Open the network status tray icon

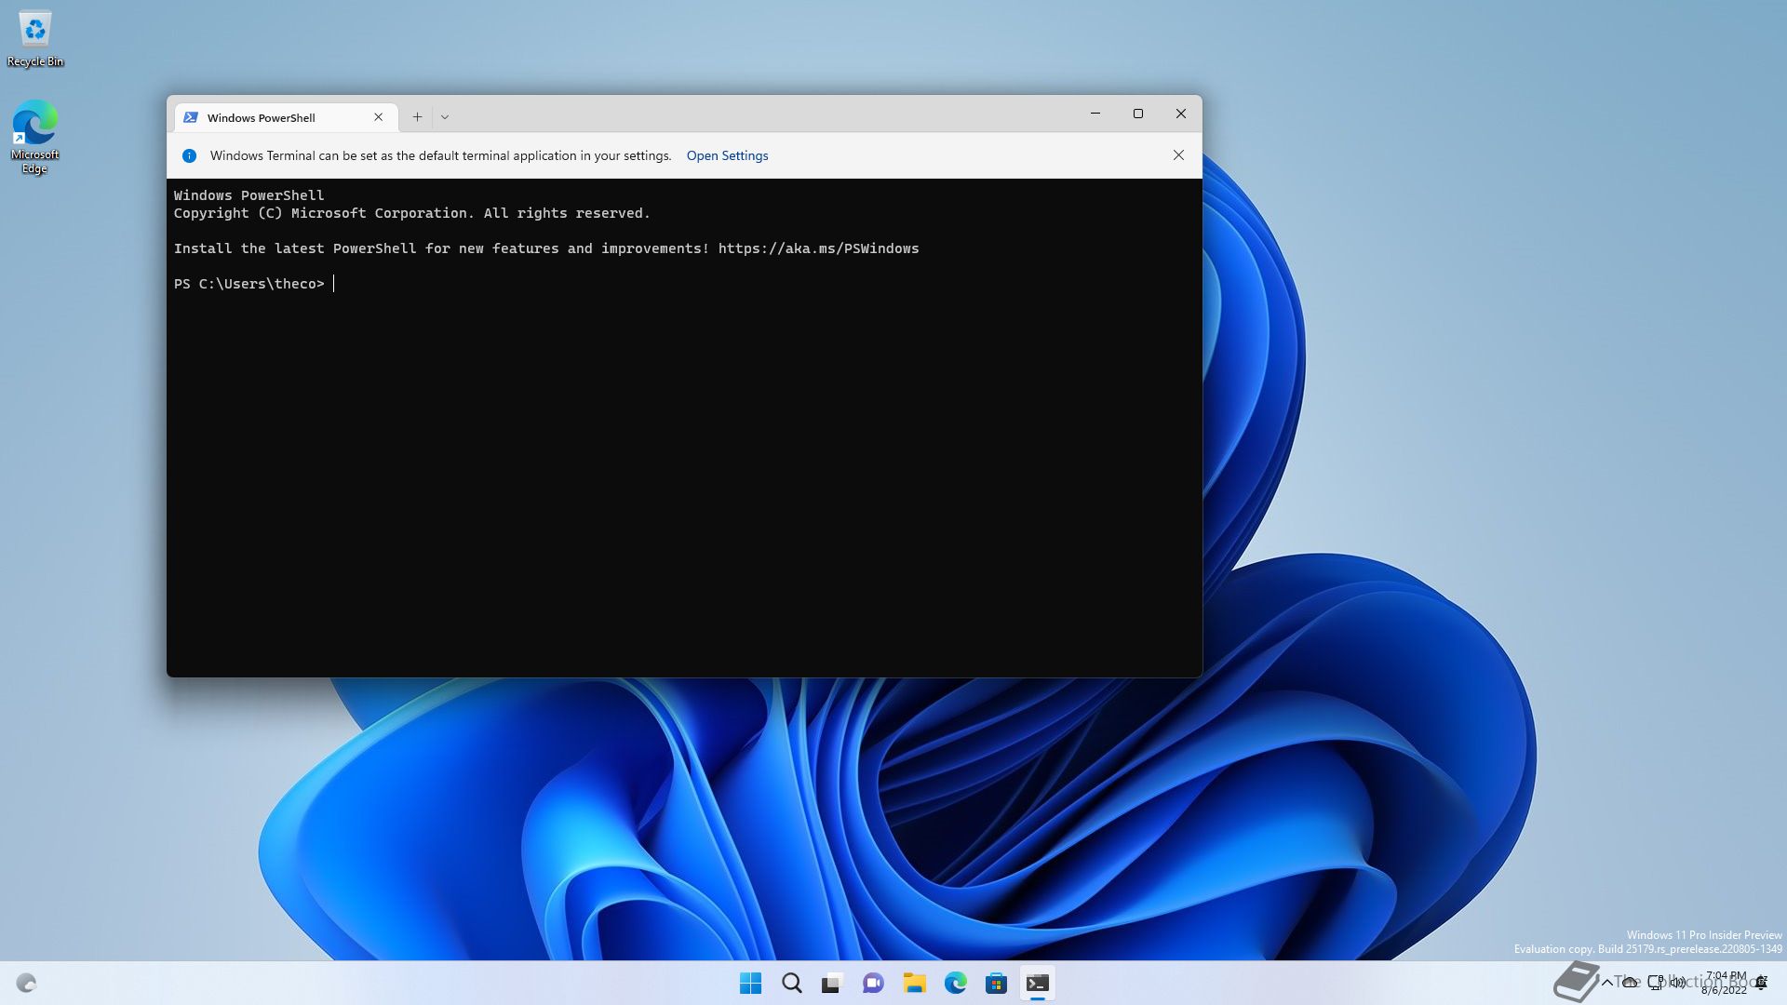tap(1656, 983)
